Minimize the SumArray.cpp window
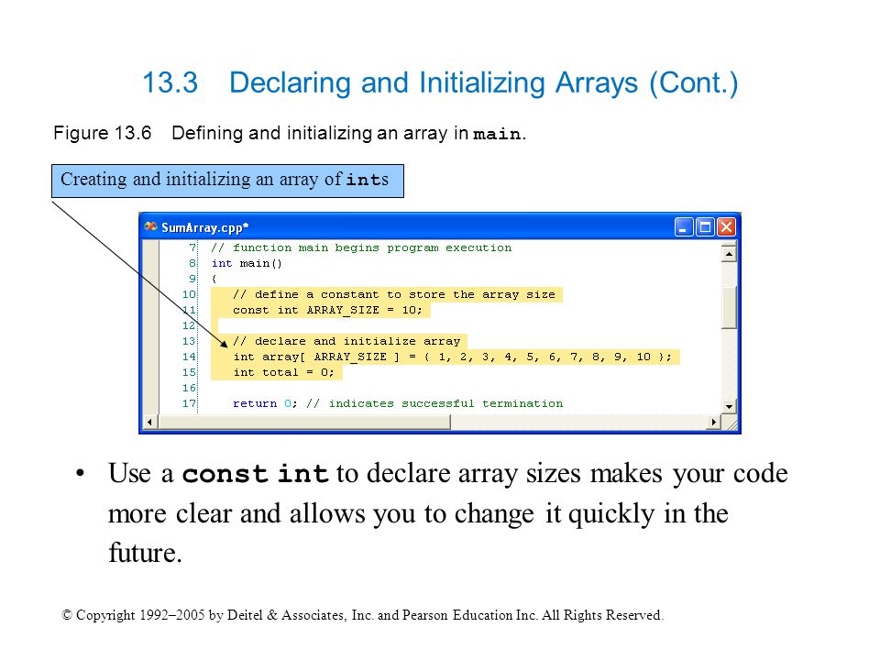The image size is (880, 660). tap(684, 227)
